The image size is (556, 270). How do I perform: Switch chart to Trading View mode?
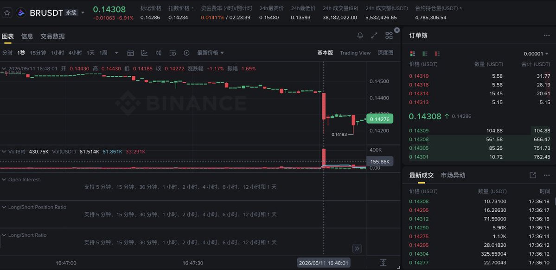point(355,53)
